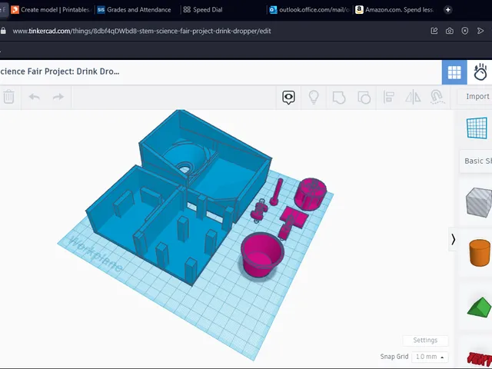This screenshot has height=369, width=492.
Task: Delete selection with the trash icon
Action: [8, 97]
